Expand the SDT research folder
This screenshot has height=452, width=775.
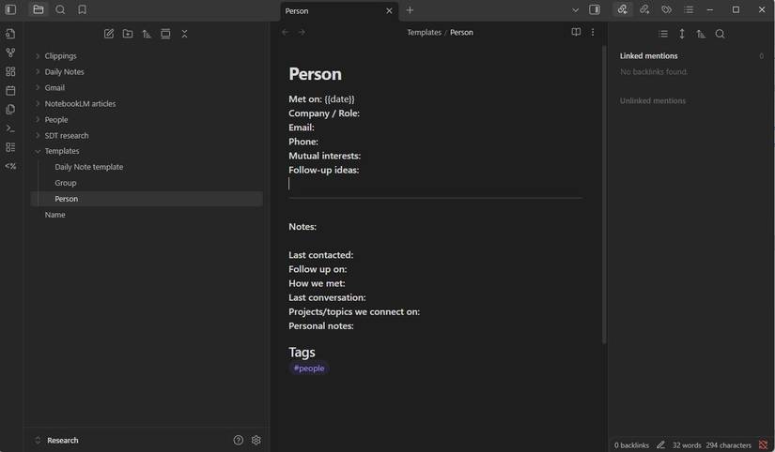[x=38, y=135]
